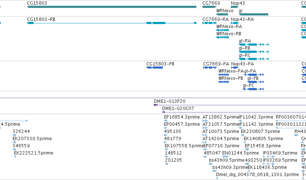Click the gl-PA protein label
Viewport: 306px width, 180px height.
point(250,71)
